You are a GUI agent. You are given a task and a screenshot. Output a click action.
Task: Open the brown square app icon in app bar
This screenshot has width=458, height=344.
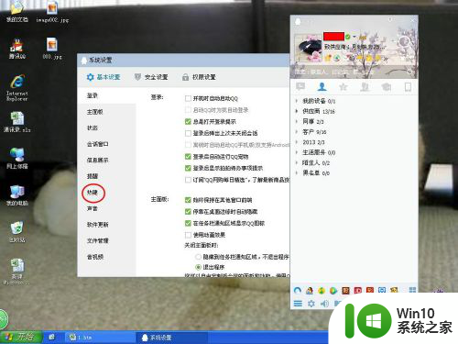(x=345, y=290)
